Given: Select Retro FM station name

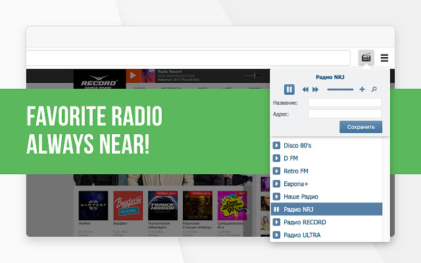Looking at the screenshot, I should [x=296, y=171].
